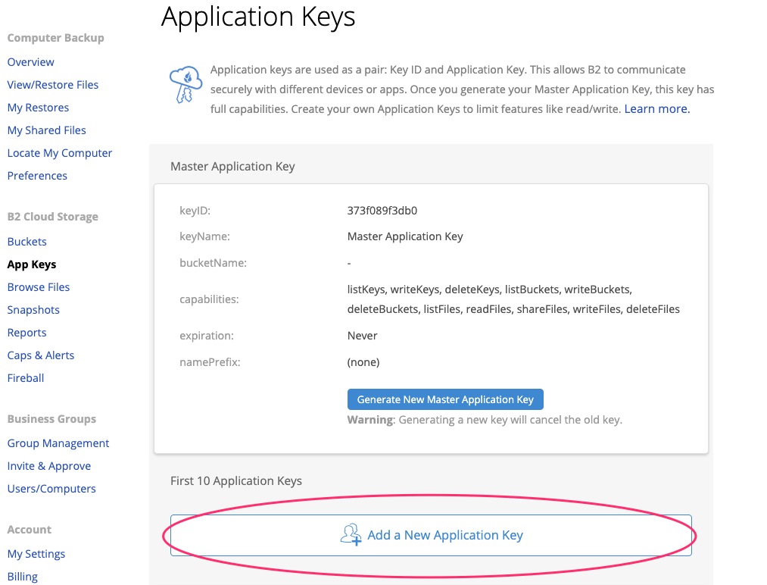The width and height of the screenshot is (767, 585).
Task: Click the expiration: field label
Action: [207, 336]
